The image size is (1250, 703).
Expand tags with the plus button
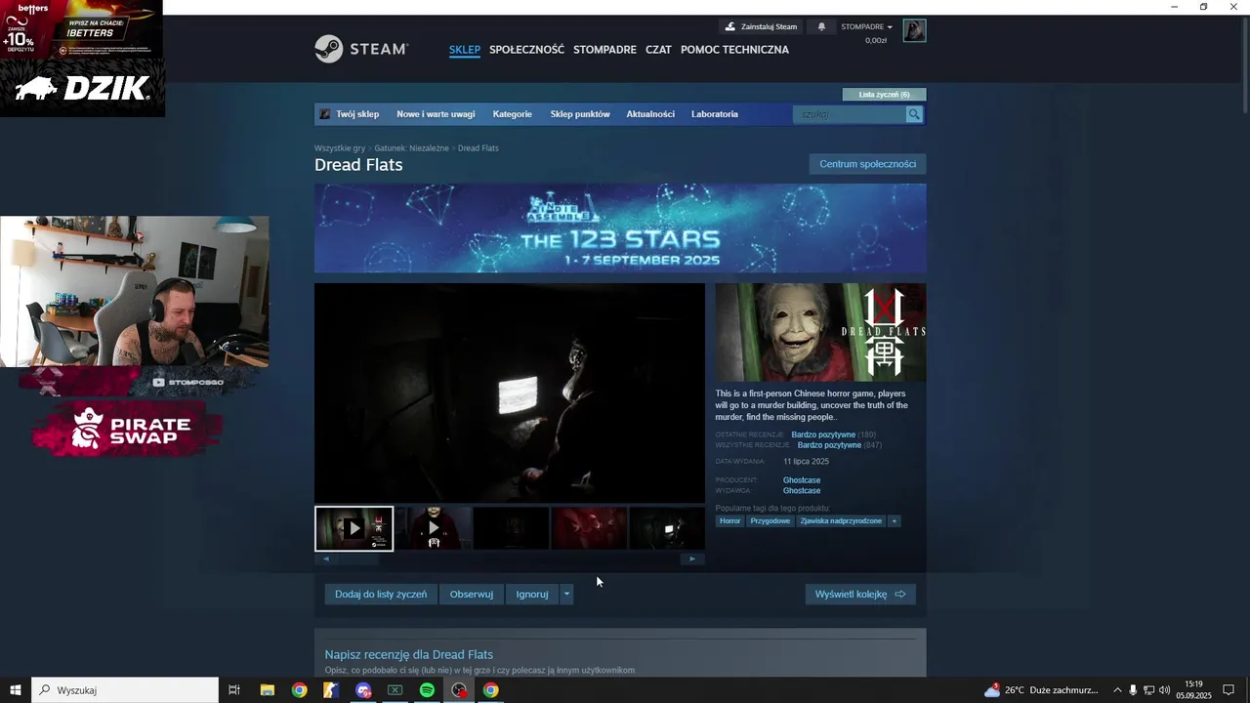click(894, 521)
